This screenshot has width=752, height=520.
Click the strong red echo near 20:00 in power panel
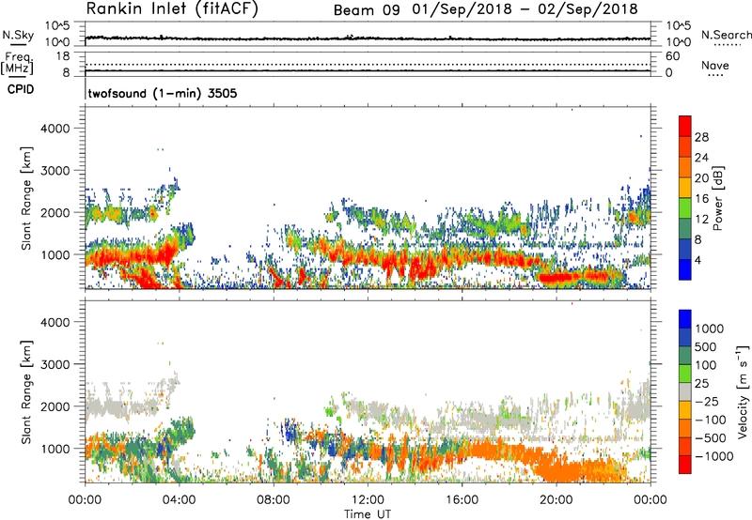pos(556,277)
